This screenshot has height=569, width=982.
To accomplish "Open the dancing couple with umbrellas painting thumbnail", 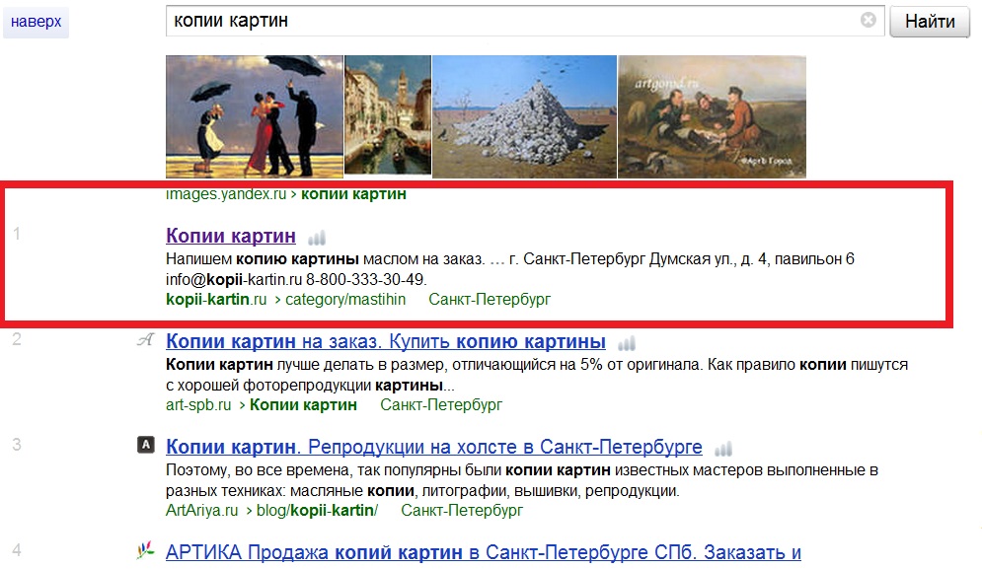I will pyautogui.click(x=255, y=116).
